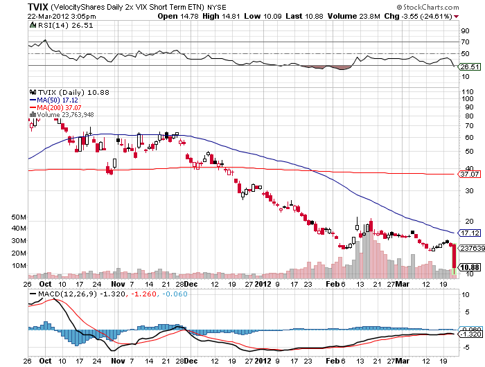Click the MA(200) 37.07 legend entry

[55, 107]
